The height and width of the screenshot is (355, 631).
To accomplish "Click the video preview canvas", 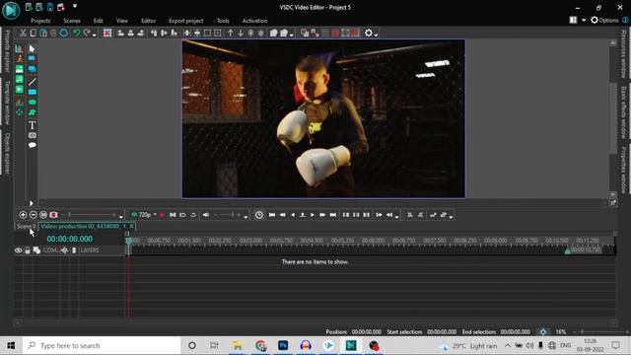I will pos(323,118).
